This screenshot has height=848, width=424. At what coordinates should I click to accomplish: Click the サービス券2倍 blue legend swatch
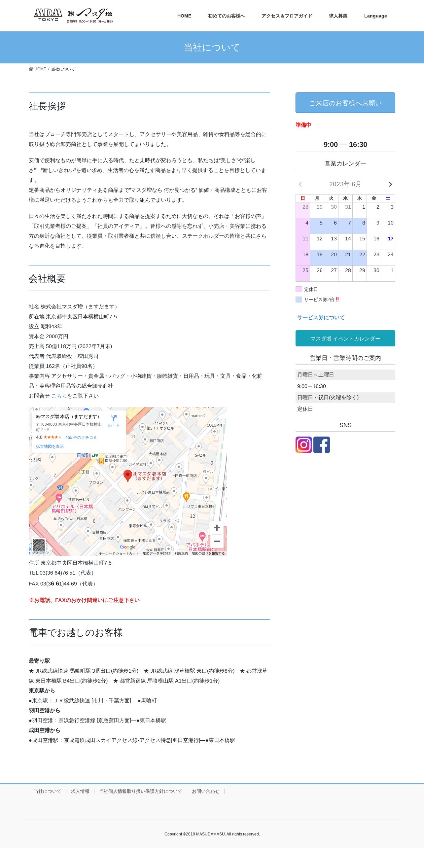click(299, 300)
